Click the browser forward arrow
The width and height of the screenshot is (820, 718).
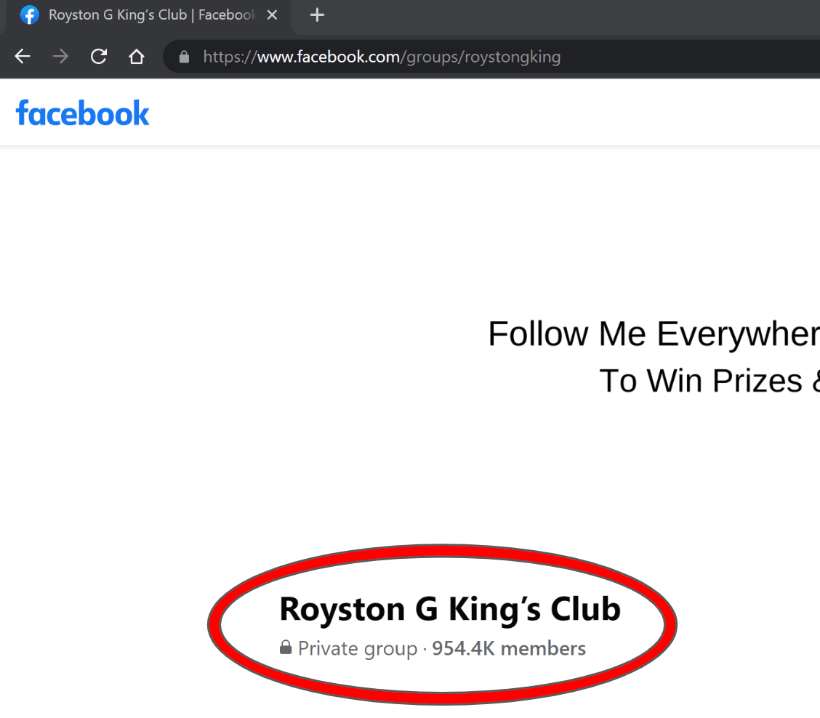coord(60,57)
